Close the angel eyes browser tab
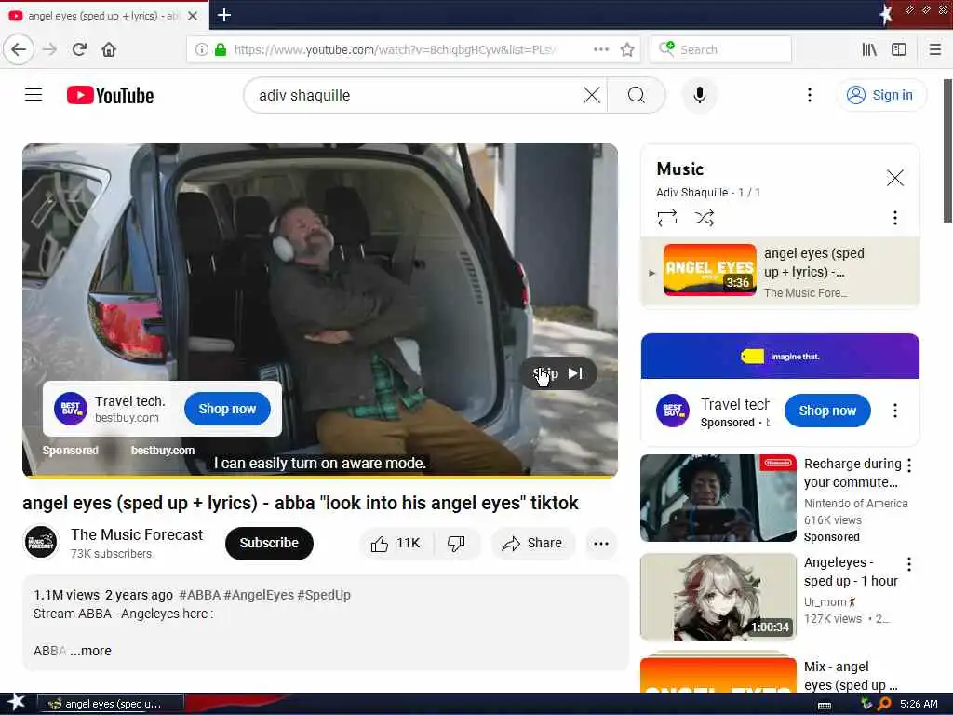Viewport: 953px width, 715px height. coord(193,16)
